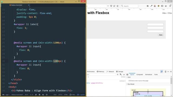Screen dimensions: 173x97
Task: Click the second form input on the page
Action: (x=155, y=28)
